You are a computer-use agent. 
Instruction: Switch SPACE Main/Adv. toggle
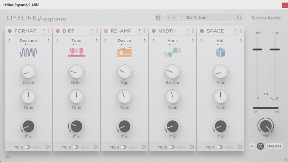pyautogui.click(x=220, y=147)
